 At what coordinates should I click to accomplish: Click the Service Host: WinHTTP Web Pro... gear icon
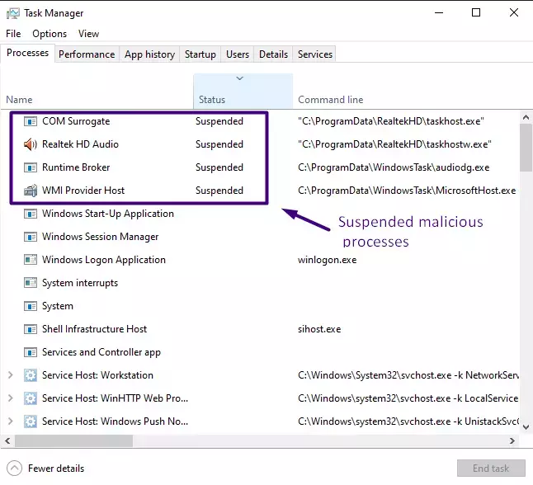[x=31, y=398]
